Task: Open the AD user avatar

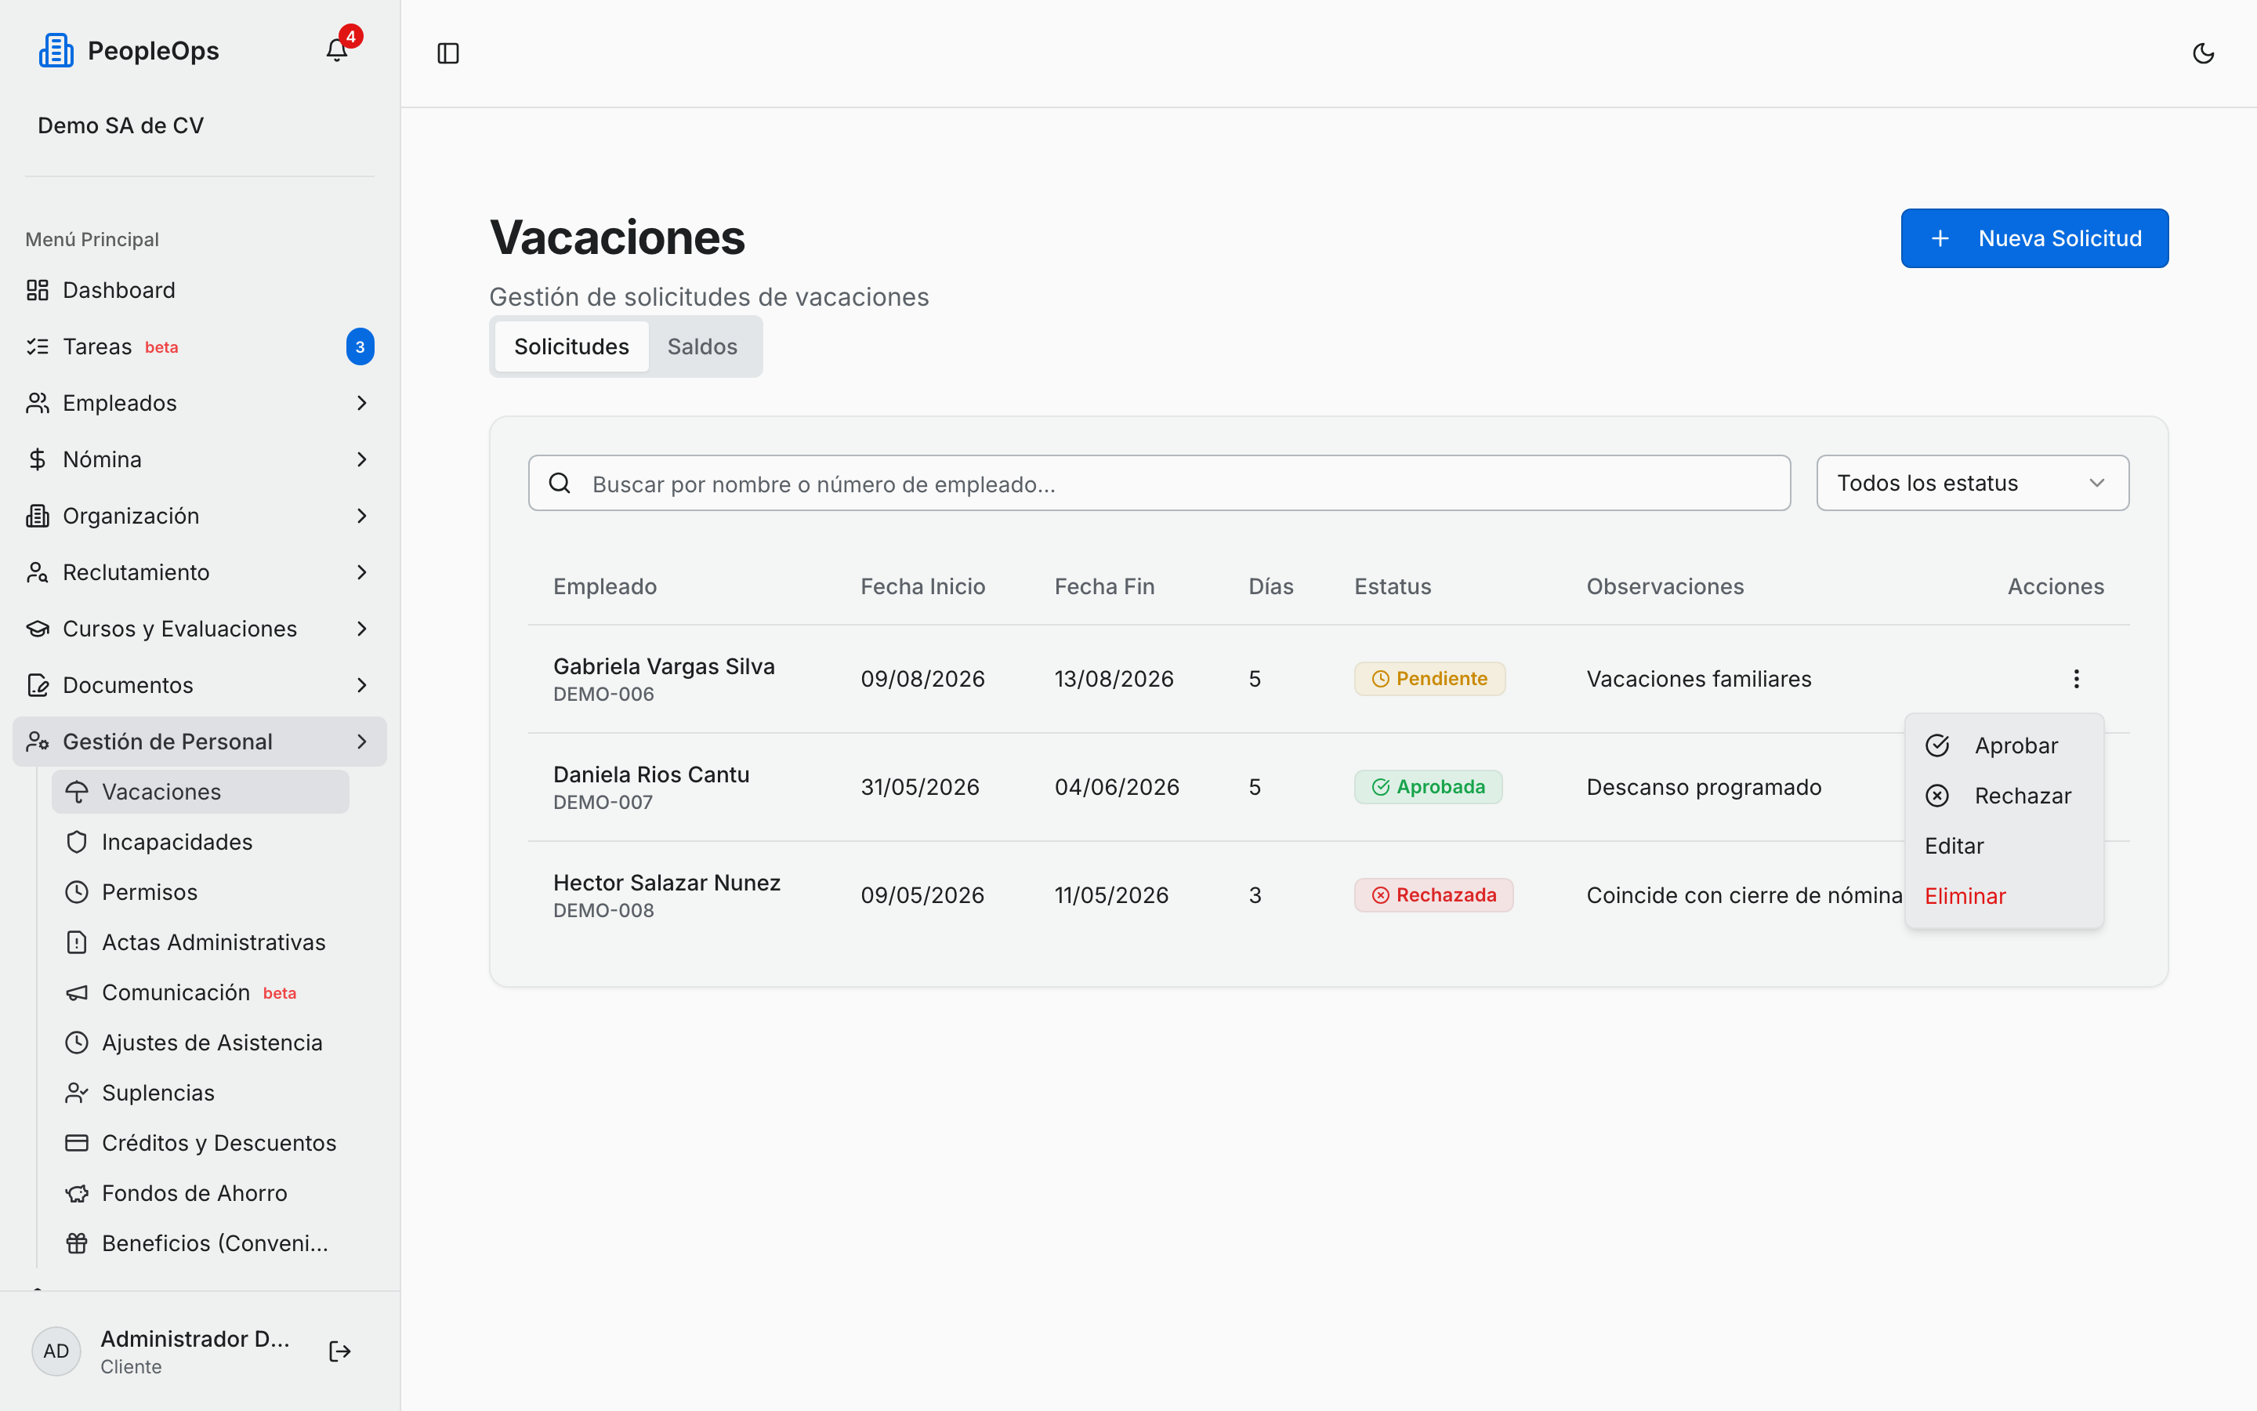Action: [x=56, y=1351]
